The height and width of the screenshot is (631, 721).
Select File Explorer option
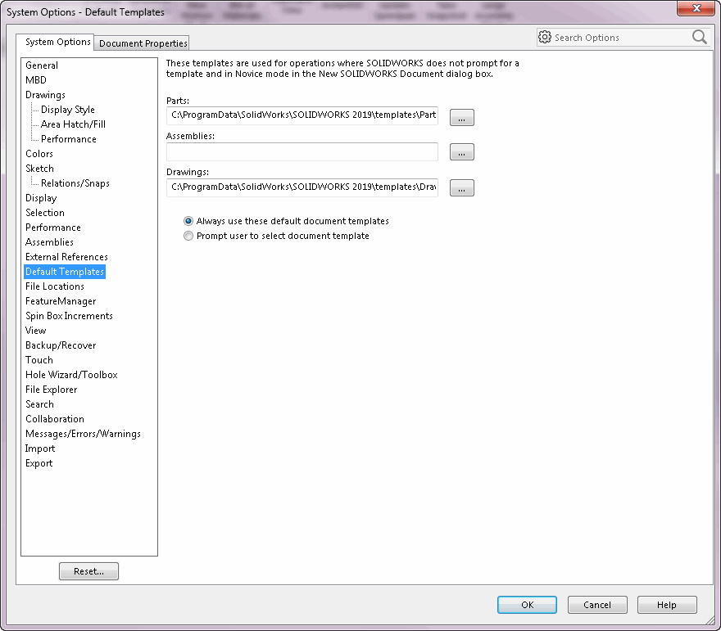(51, 390)
